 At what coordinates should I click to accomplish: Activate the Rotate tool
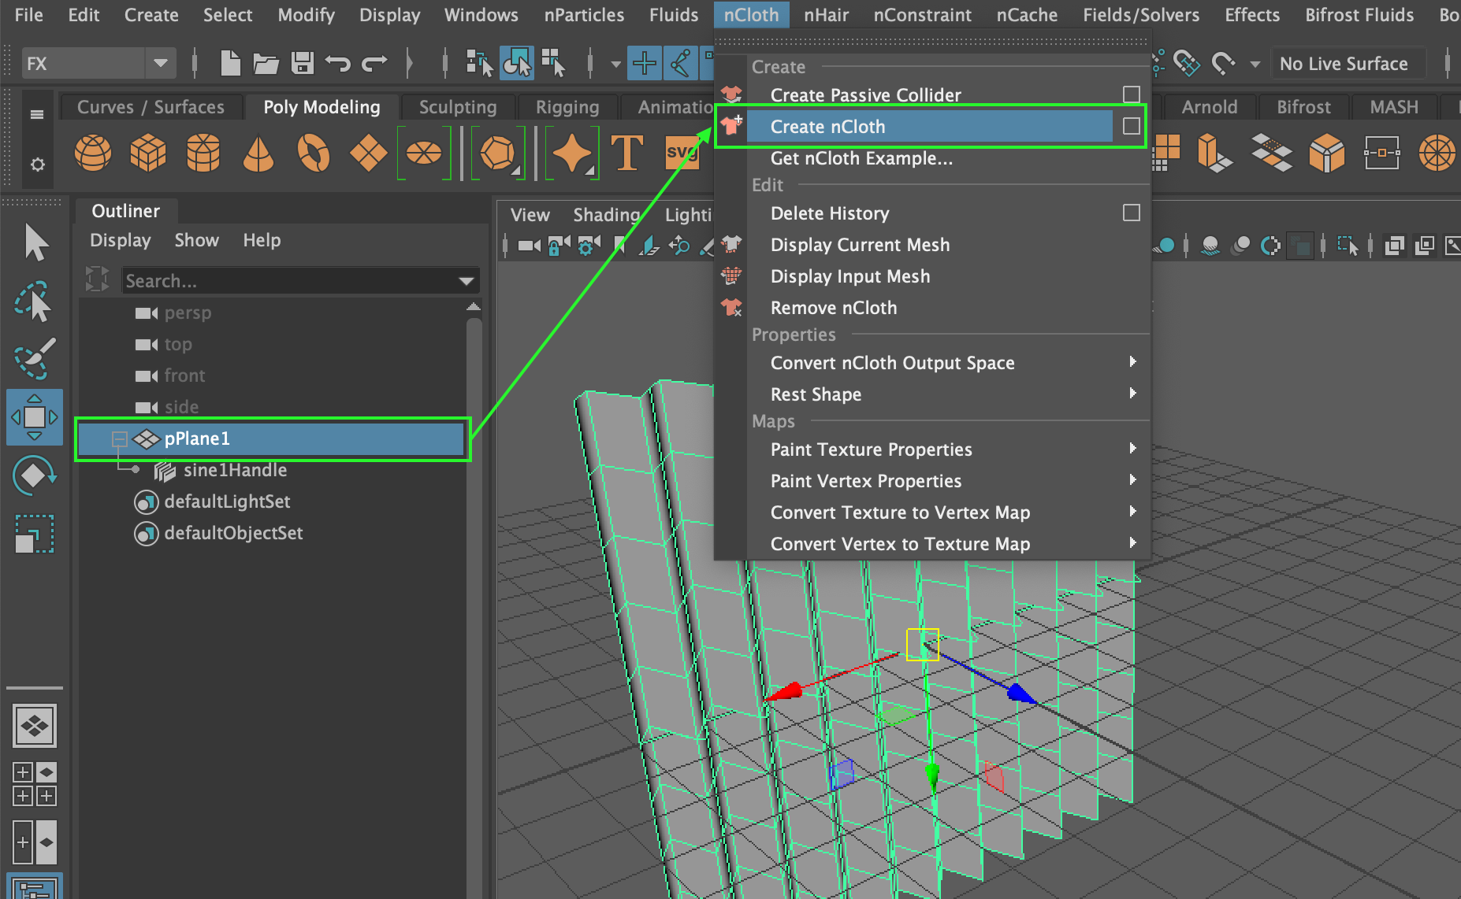[34, 475]
